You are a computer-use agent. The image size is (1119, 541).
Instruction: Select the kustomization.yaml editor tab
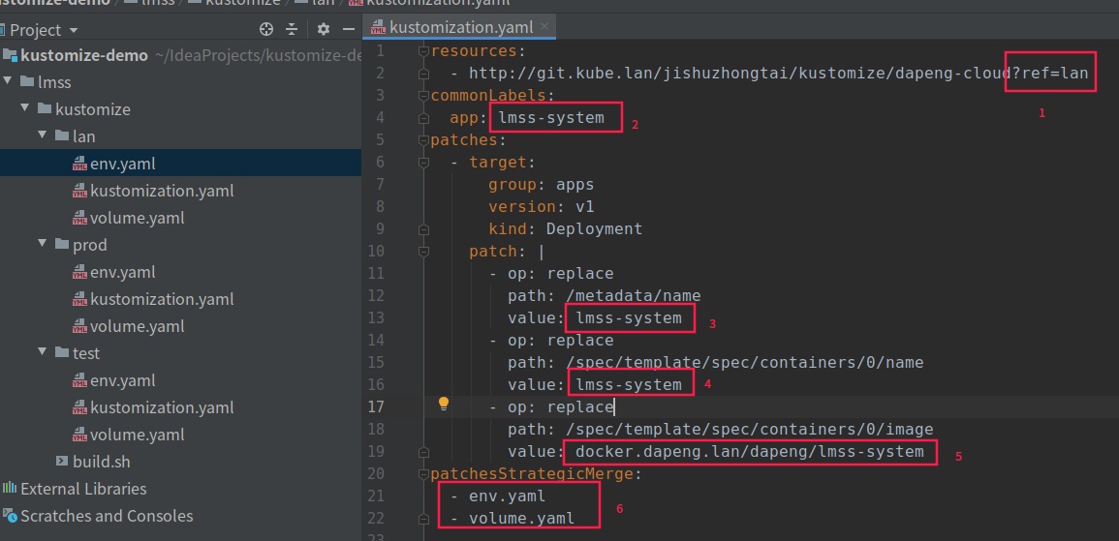click(x=459, y=28)
